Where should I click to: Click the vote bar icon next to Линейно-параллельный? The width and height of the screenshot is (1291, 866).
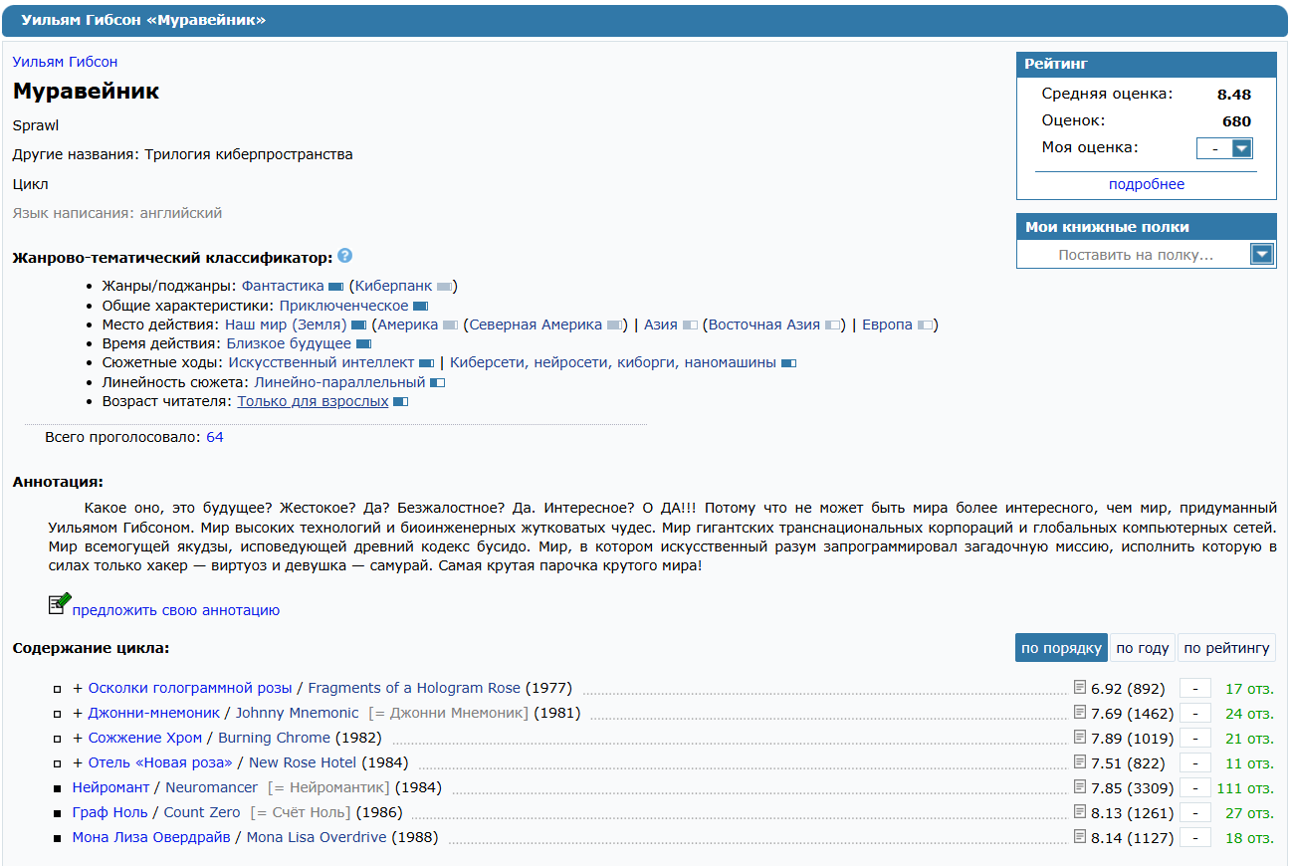[x=437, y=383]
